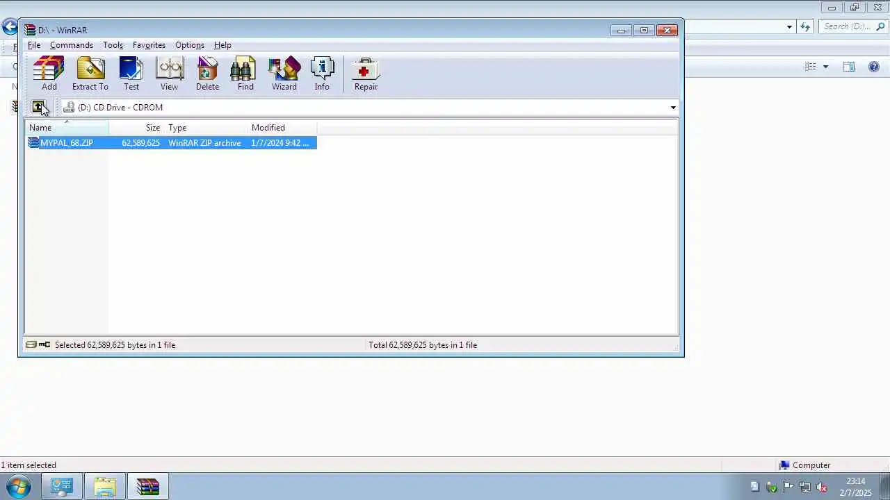Toggle the Explorer preview pane icon
Image resolution: width=890 pixels, height=500 pixels.
[x=849, y=67]
